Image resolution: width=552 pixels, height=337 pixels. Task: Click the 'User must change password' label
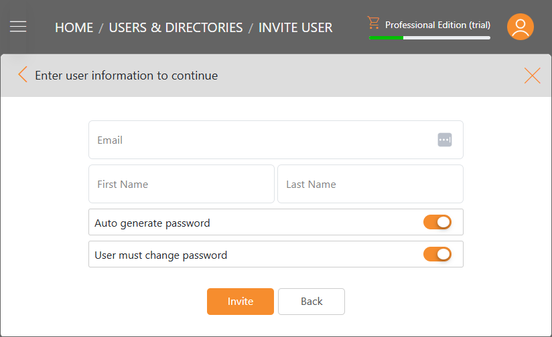(161, 255)
